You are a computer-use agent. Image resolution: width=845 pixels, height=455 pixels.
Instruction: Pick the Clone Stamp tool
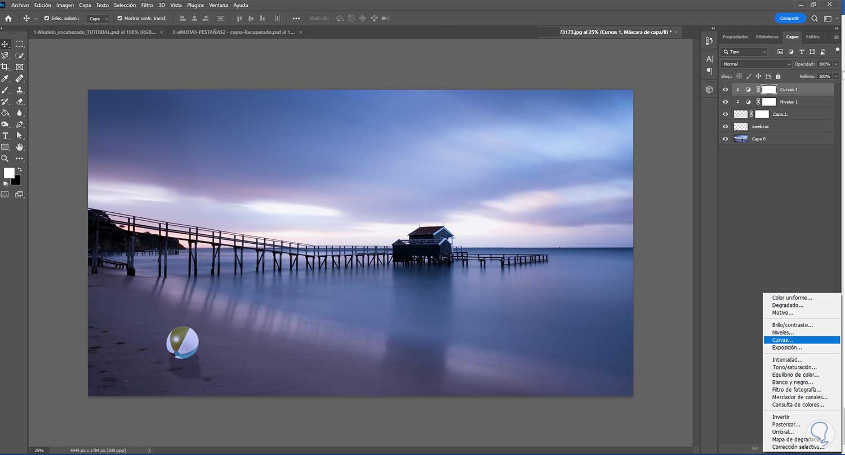pyautogui.click(x=20, y=90)
